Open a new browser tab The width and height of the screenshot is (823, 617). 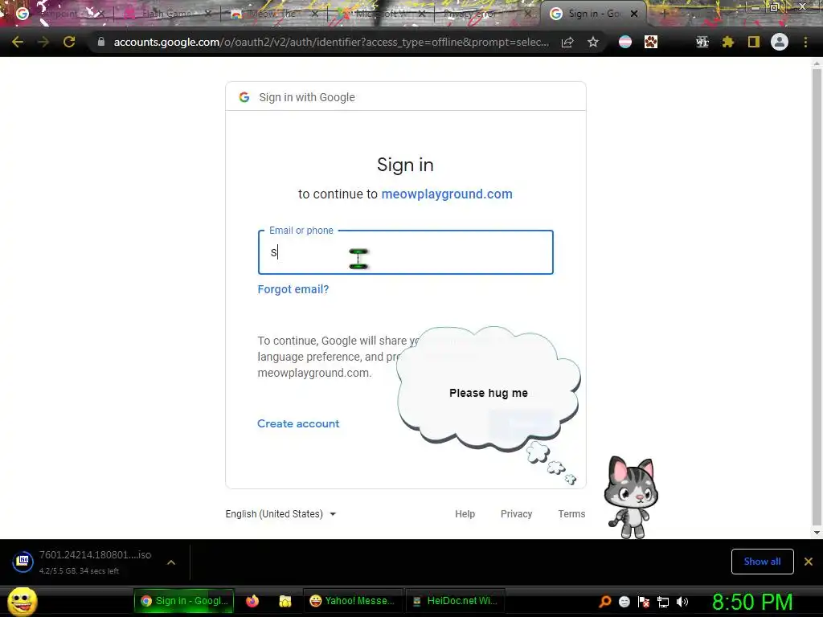tap(664, 14)
